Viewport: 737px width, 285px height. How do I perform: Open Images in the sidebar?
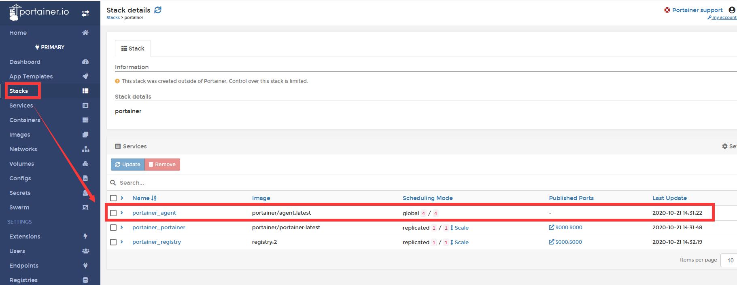(x=20, y=135)
